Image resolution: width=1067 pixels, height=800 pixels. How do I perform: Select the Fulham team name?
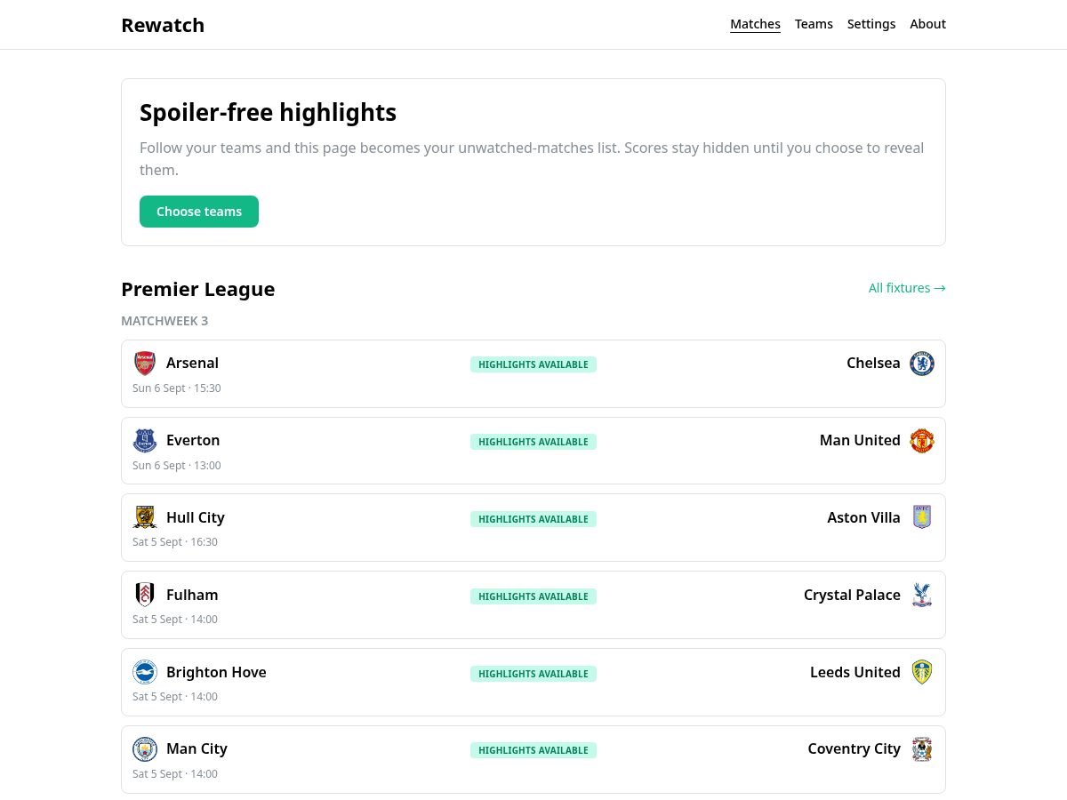point(192,595)
